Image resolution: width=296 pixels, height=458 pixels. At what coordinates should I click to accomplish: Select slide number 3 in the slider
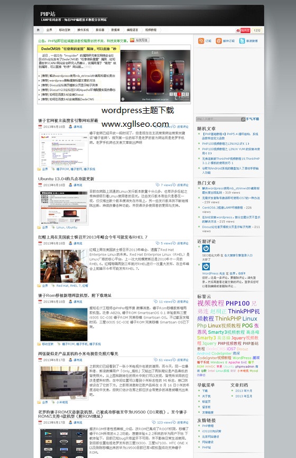[x=179, y=95]
